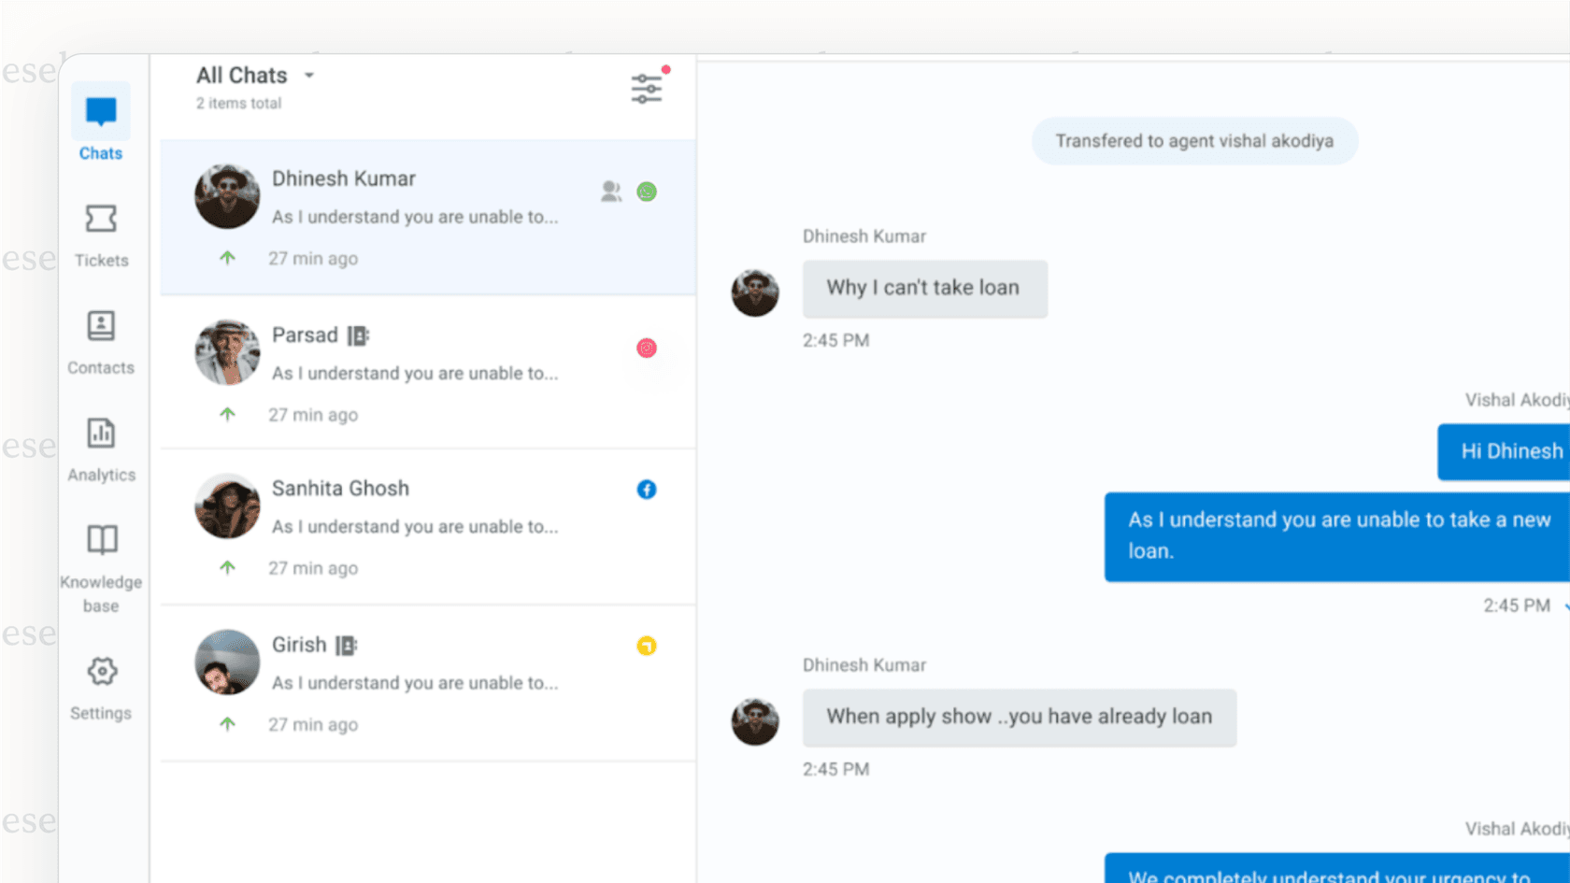Open the chat filters panel
Image resolution: width=1570 pixels, height=883 pixels.
pos(646,86)
